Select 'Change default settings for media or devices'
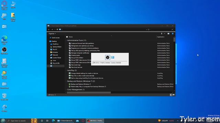The image size is (220, 123). tap(85, 73)
